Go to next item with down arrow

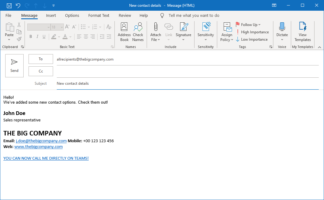pos(44,6)
